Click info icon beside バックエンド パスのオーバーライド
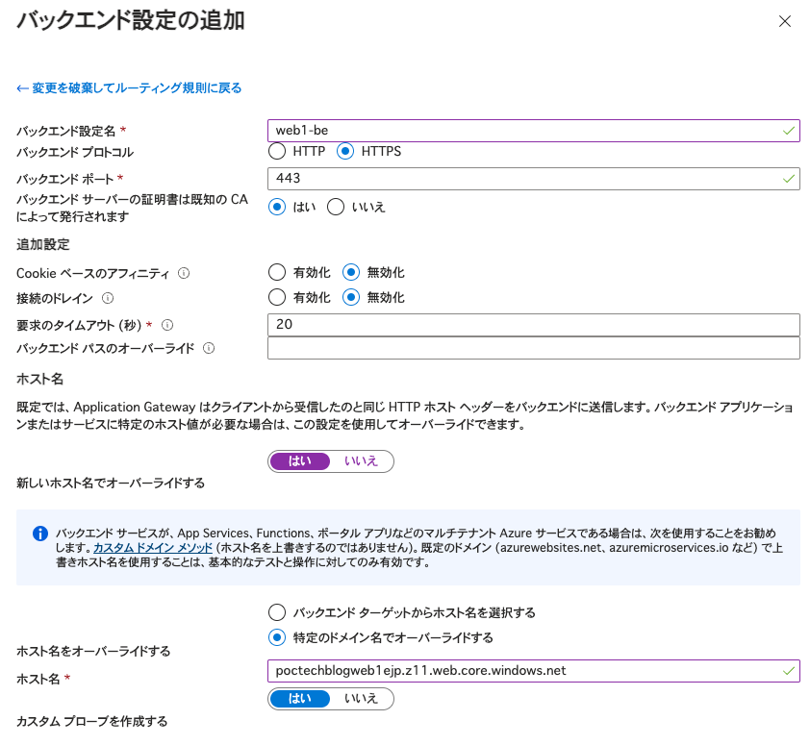This screenshot has height=745, width=810. point(209,348)
